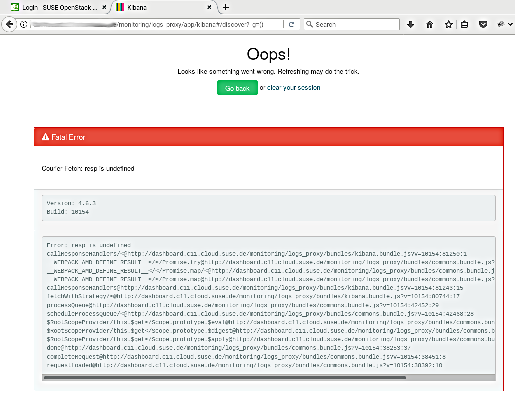The height and width of the screenshot is (403, 515).
Task: Select the Kibana tab
Action: 160,8
